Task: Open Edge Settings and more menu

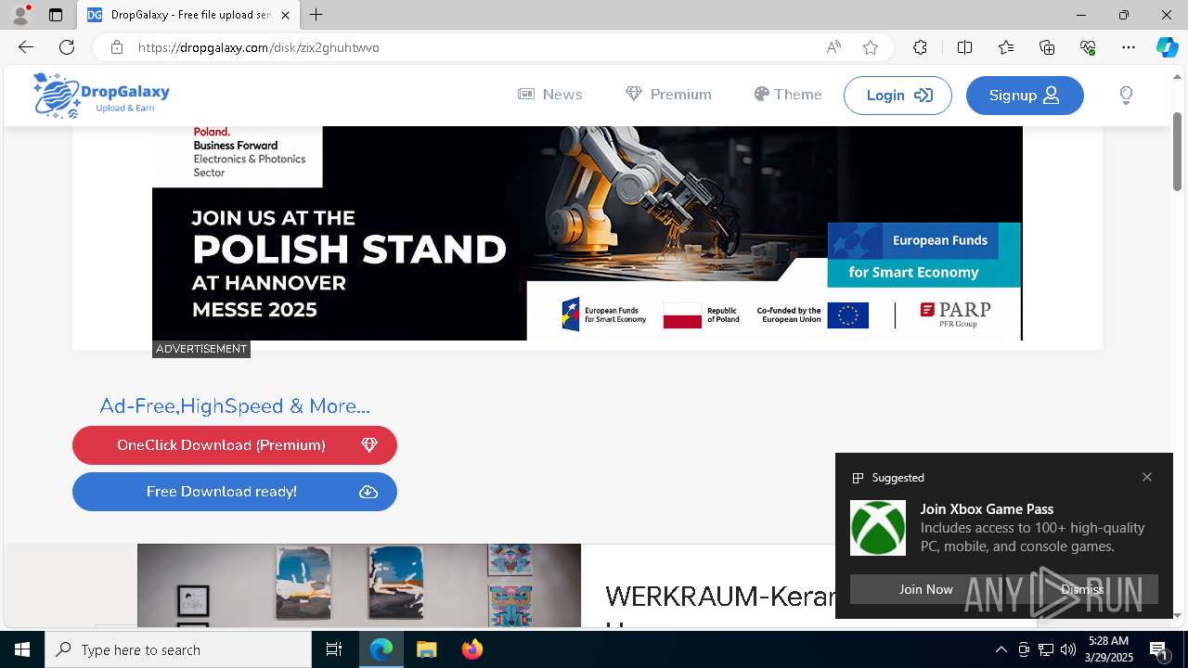Action: tap(1129, 47)
